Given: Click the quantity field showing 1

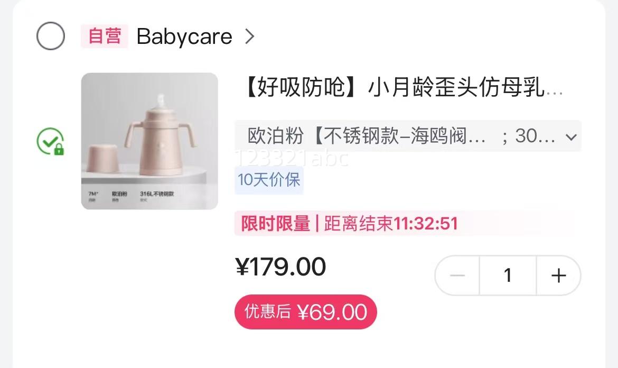Looking at the screenshot, I should [x=508, y=275].
